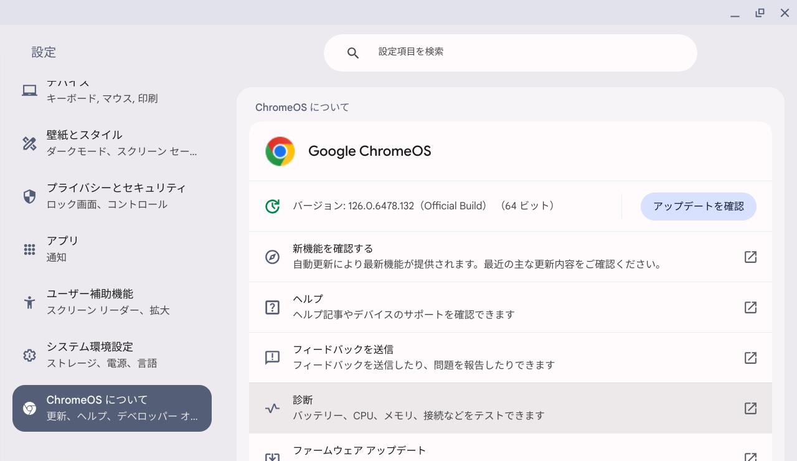Click the 設定項目を検索 search field
Image resolution: width=797 pixels, height=461 pixels.
pyautogui.click(x=511, y=52)
